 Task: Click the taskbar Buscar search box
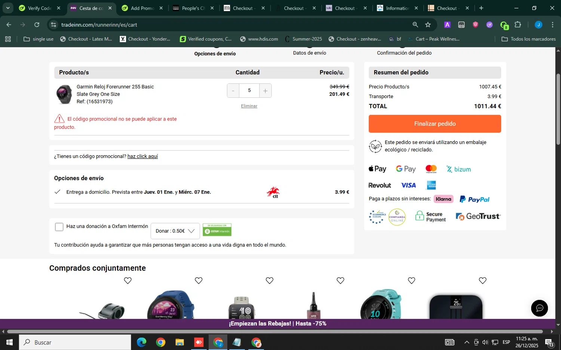(75, 342)
